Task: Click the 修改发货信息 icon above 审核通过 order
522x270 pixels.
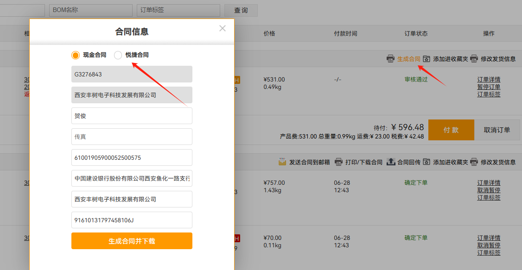Action: [474, 59]
